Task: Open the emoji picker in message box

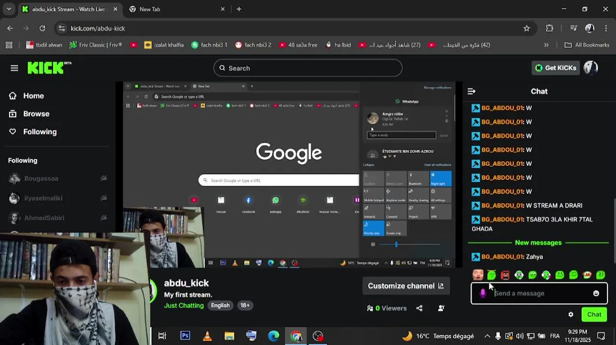Action: point(596,293)
